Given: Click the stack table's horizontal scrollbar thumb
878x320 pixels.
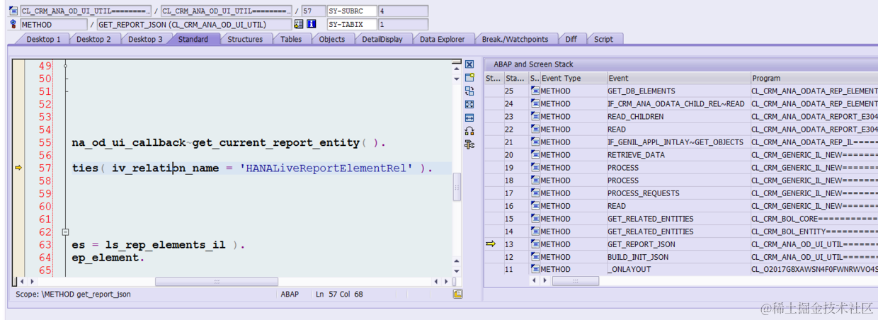Looking at the screenshot, I should coord(576,281).
